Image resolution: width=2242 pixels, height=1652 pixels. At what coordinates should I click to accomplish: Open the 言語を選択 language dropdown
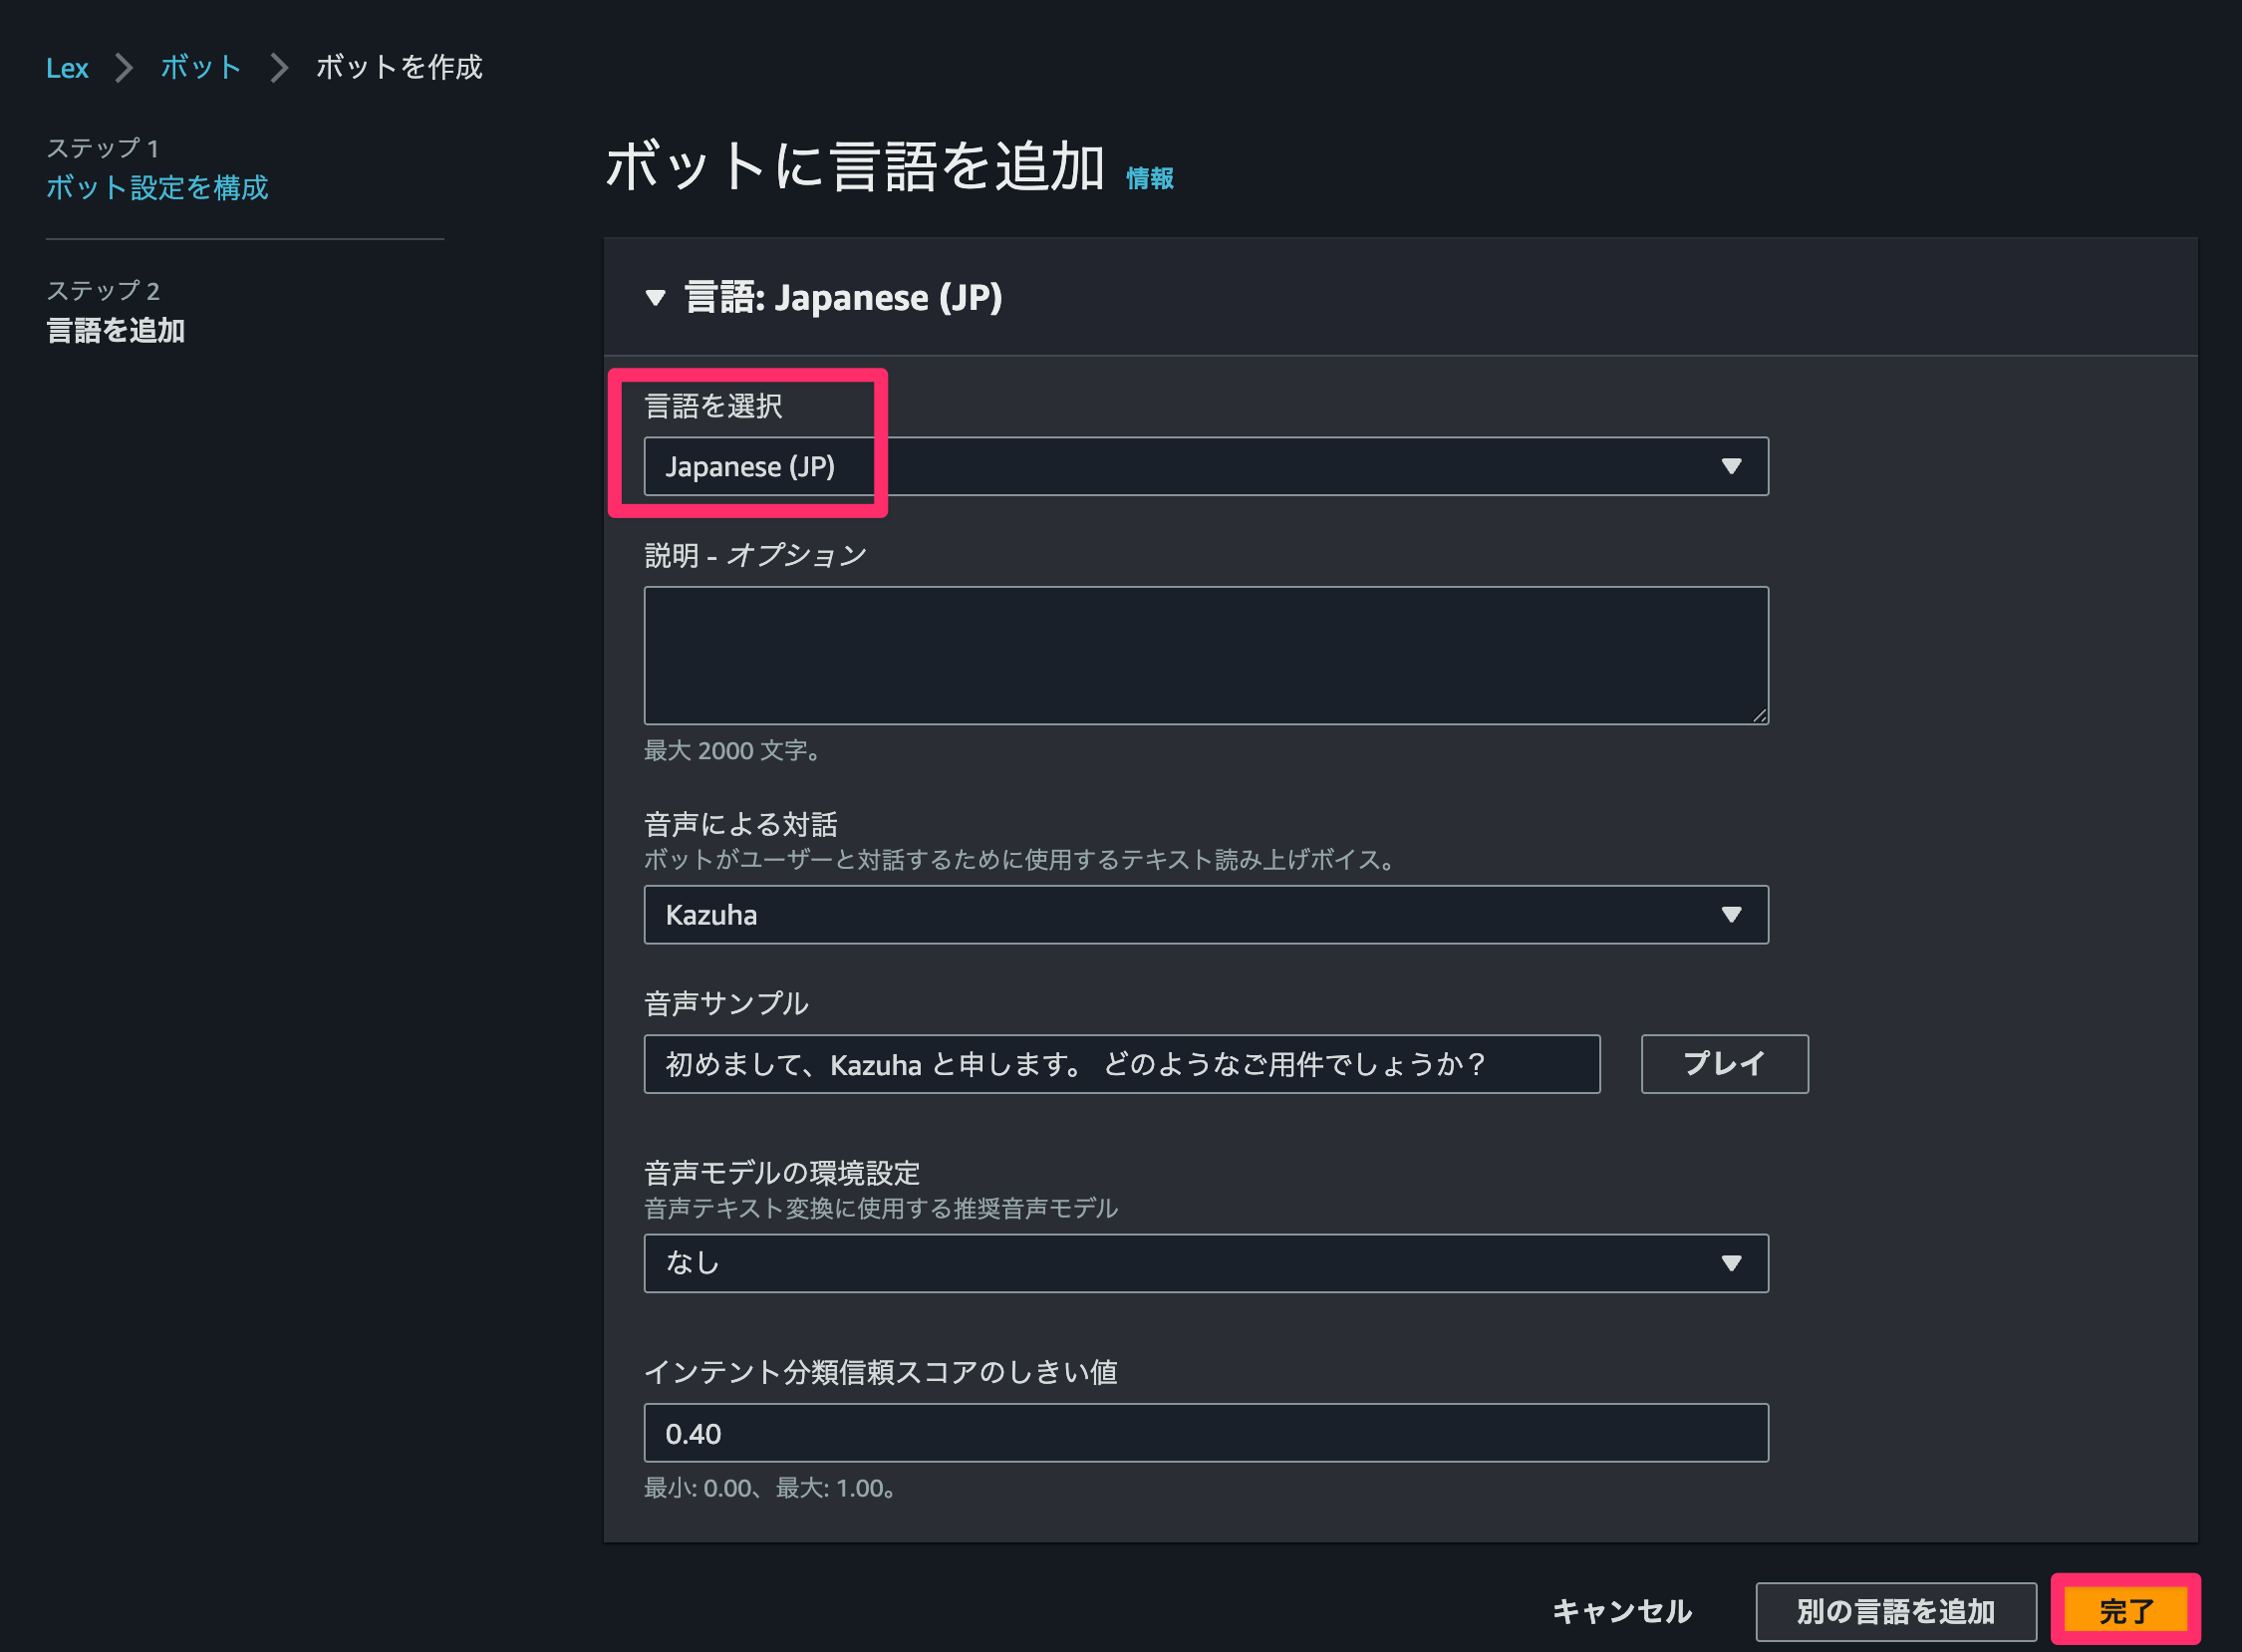pyautogui.click(x=1200, y=466)
